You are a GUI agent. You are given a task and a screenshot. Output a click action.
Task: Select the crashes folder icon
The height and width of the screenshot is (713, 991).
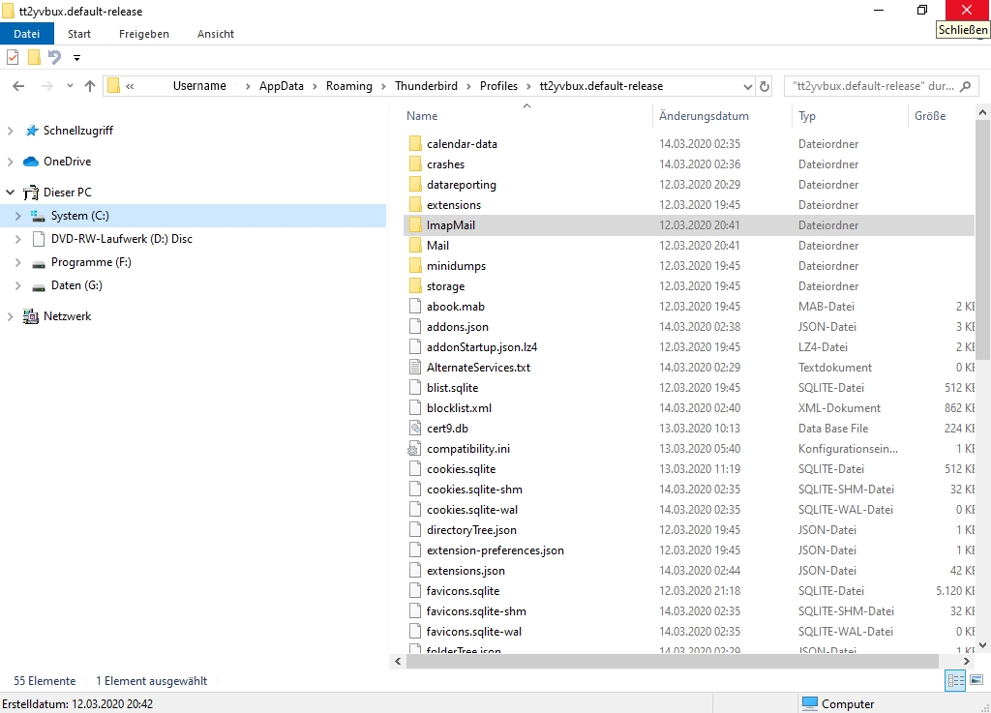pyautogui.click(x=415, y=164)
